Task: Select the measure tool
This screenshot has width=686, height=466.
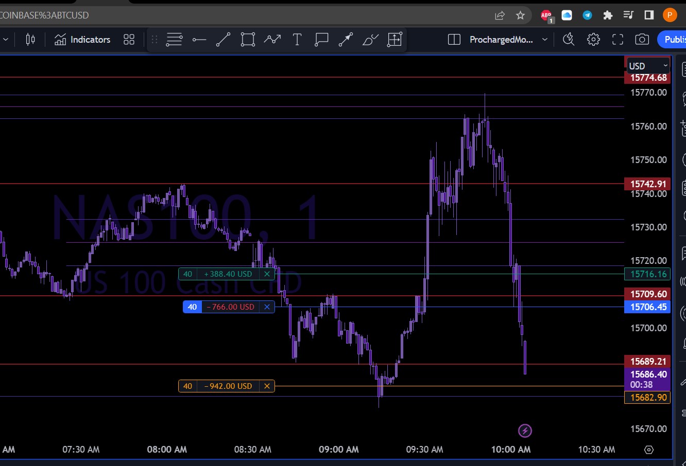Action: pyautogui.click(x=395, y=40)
